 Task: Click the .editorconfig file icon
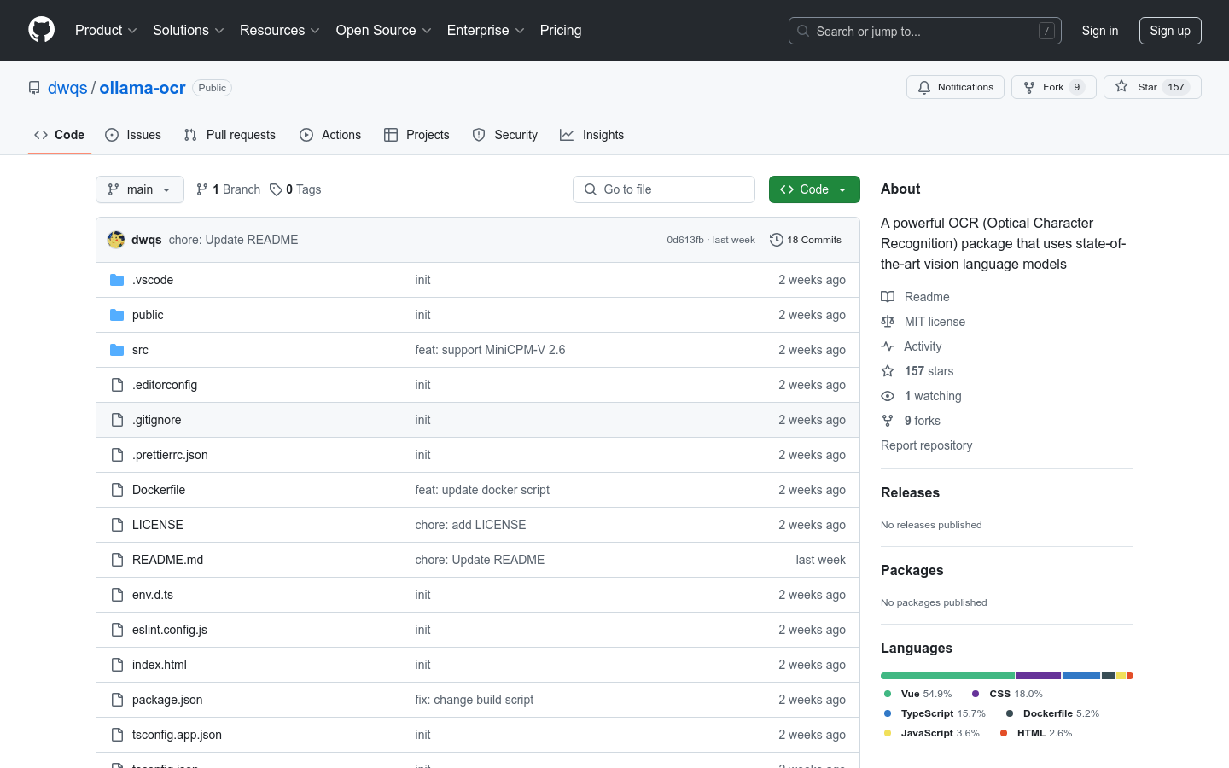[117, 385]
